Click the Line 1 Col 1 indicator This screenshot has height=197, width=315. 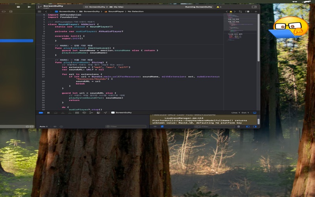coord(240,113)
